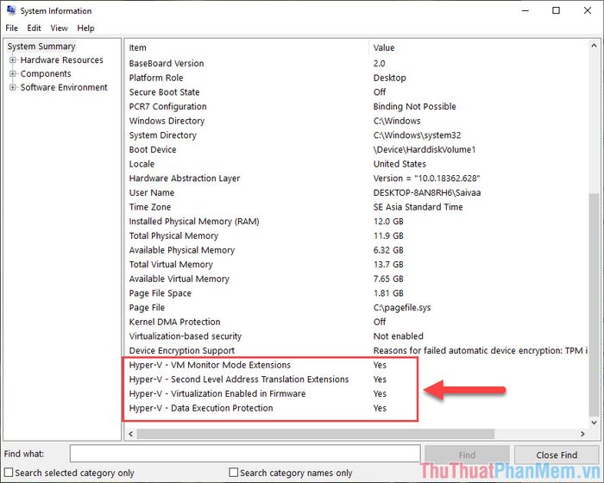Select System Summary in the tree
Screen dimensions: 604x483
[41, 47]
